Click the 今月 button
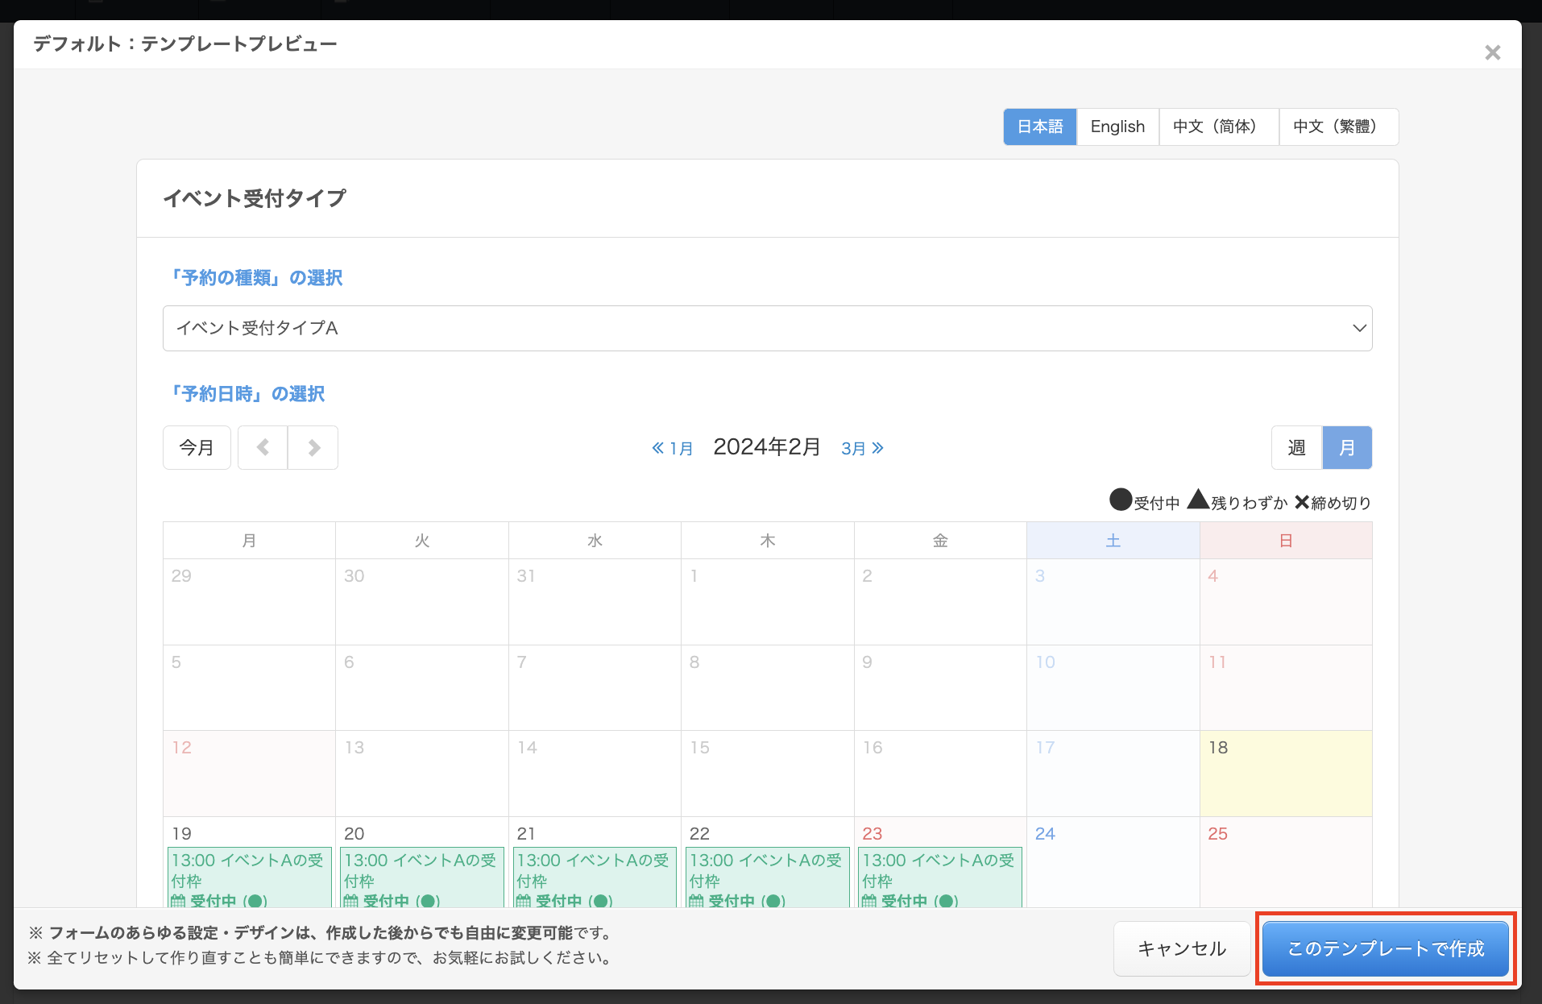 point(197,447)
